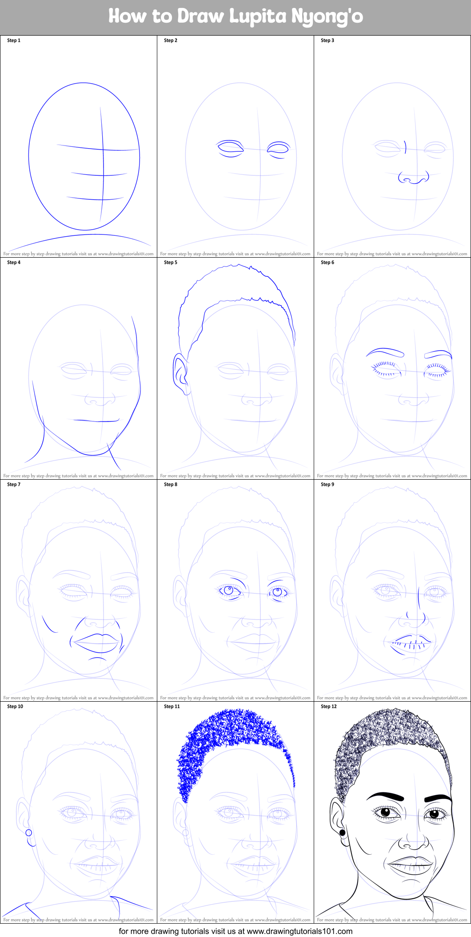Select the Step 9 teeth drawing panel

pyautogui.click(x=392, y=590)
